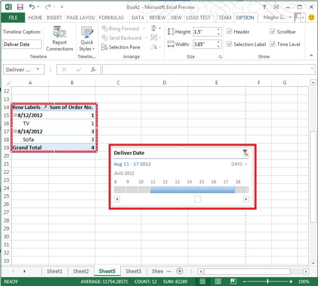Switch to Page Break Preview in the status bar
Screen dimensions: 318x286
tap(233, 281)
